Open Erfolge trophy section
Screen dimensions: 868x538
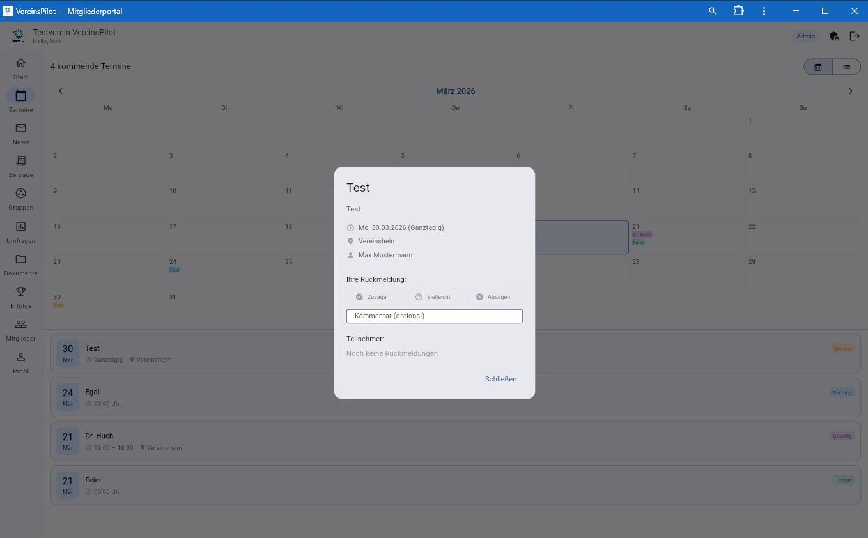coord(20,296)
